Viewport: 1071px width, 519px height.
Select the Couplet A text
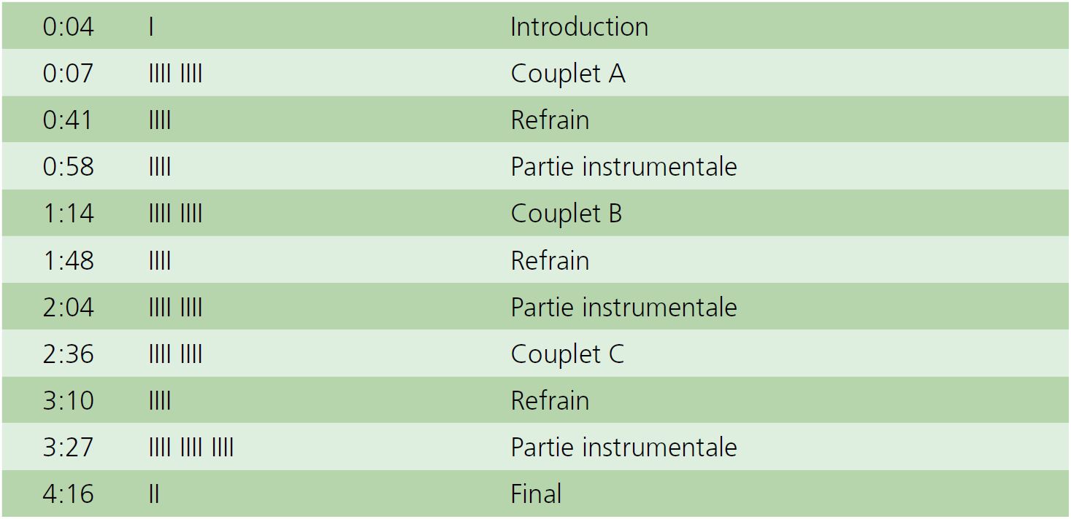point(568,74)
